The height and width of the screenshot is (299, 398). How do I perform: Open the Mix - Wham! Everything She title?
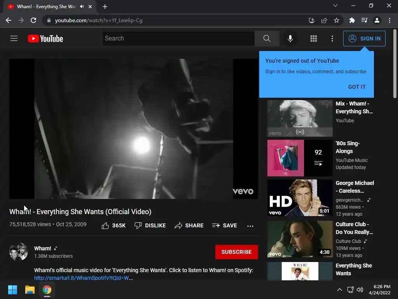[354, 107]
